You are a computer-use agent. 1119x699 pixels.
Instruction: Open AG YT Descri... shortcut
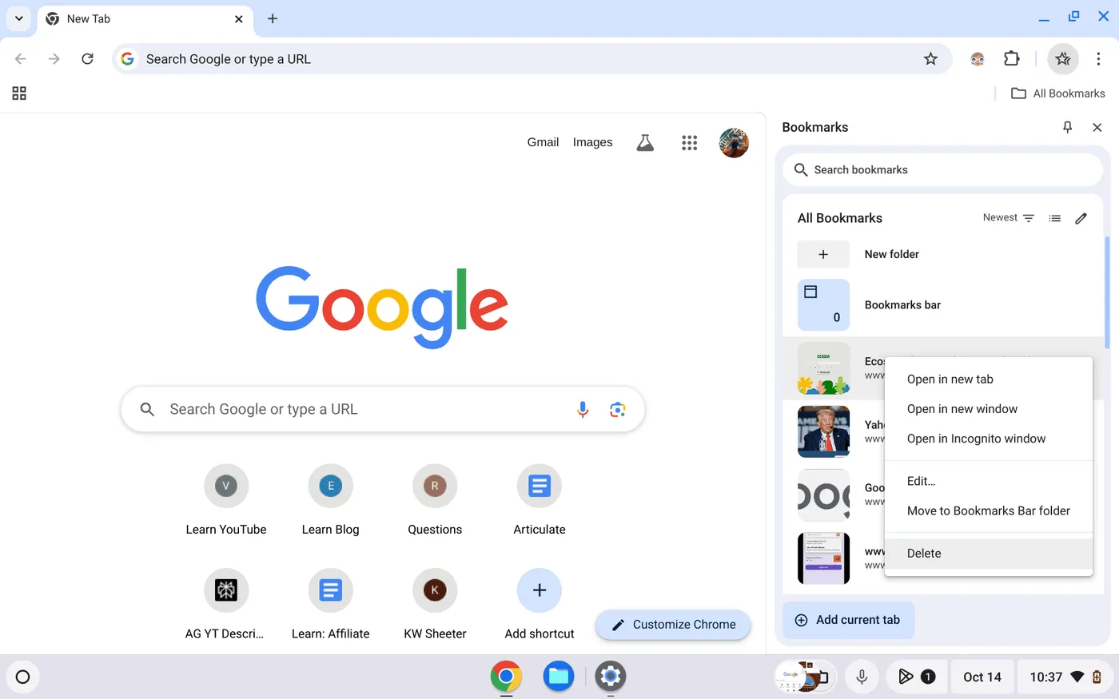[226, 604]
